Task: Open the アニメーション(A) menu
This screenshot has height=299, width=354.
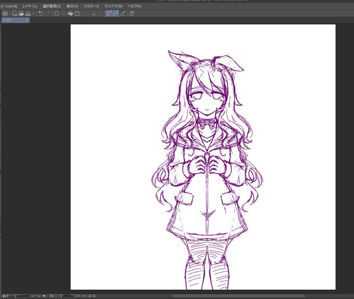Action: pyautogui.click(x=9, y=6)
